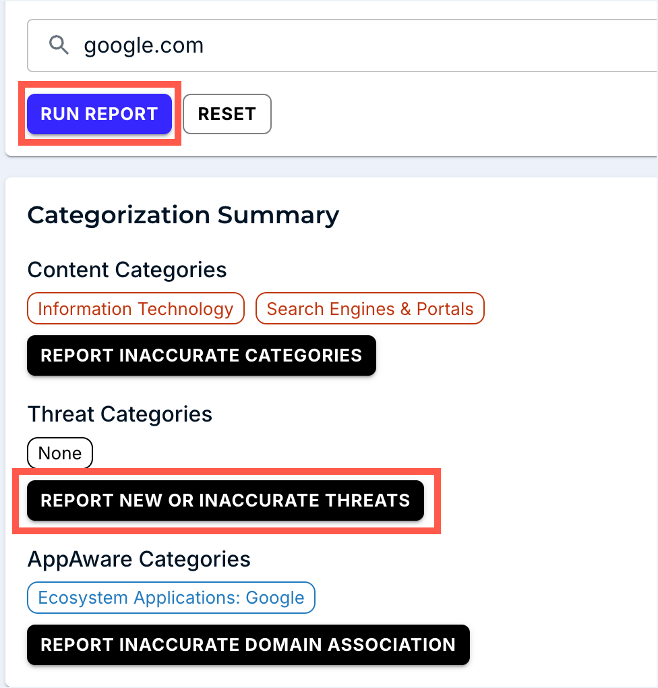Click the Content Categories section label

click(127, 270)
